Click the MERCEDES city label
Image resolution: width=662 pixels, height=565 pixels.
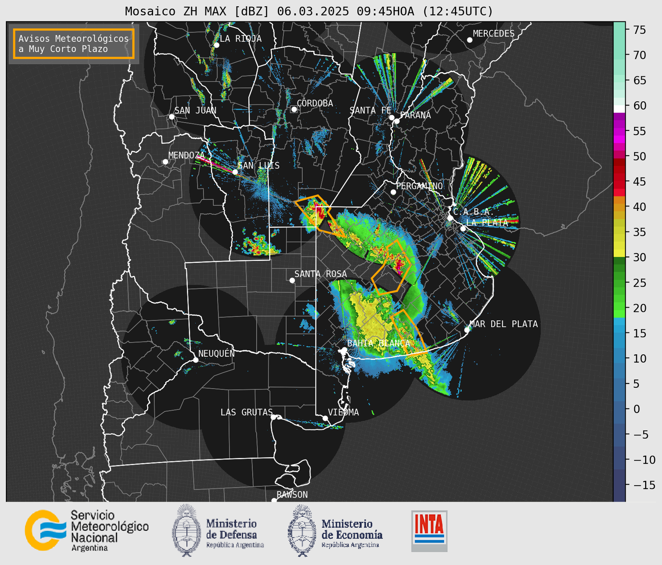tap(494, 34)
